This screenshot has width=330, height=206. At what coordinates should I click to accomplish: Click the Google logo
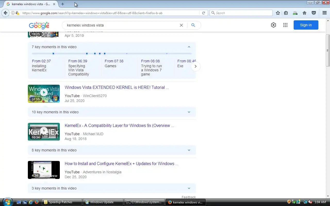coord(39,25)
